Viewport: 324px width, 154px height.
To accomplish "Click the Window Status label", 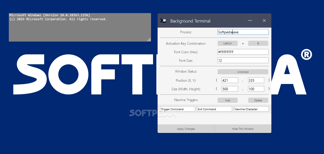I will tap(186, 71).
